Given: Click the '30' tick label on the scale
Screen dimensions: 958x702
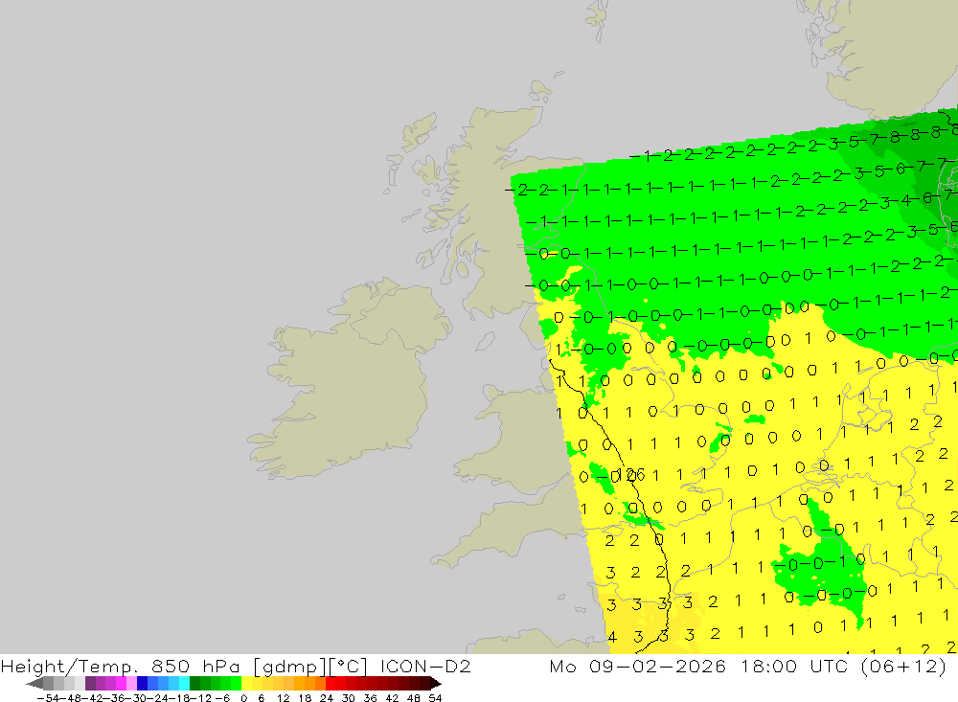Looking at the screenshot, I should tap(349, 698).
